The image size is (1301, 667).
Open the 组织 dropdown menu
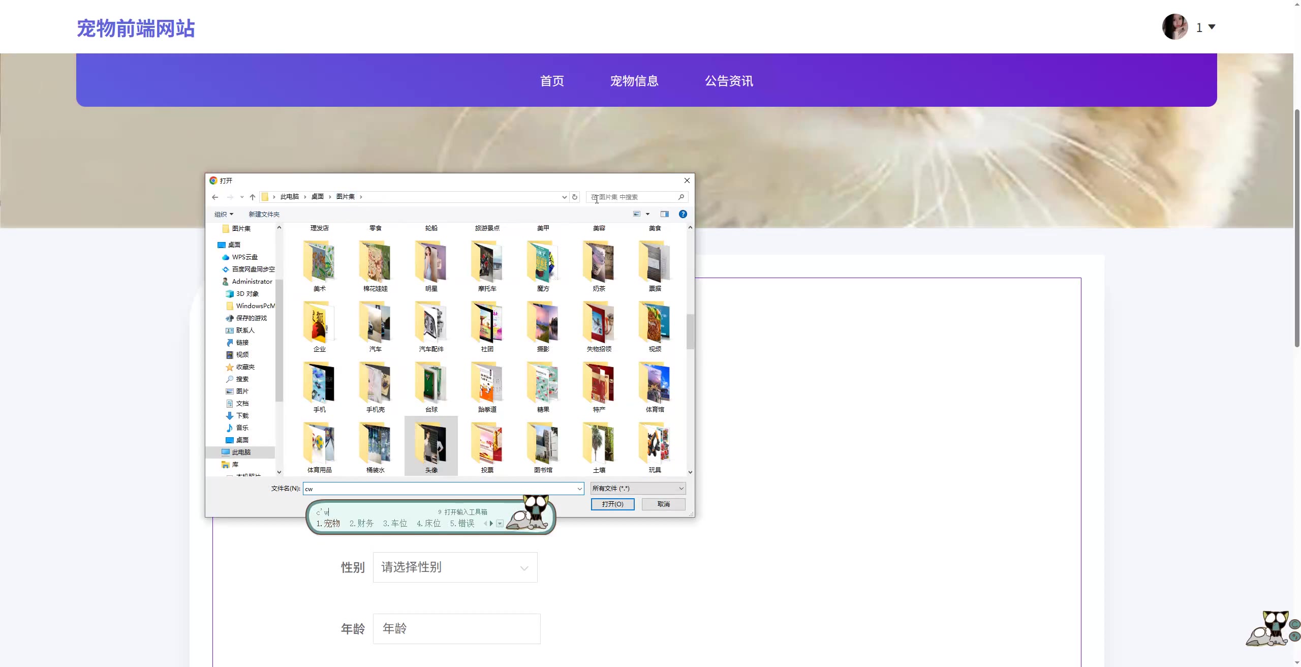224,215
